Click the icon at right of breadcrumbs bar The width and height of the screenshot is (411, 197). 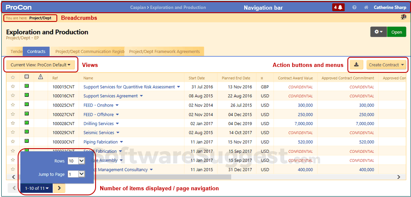click(x=403, y=17)
